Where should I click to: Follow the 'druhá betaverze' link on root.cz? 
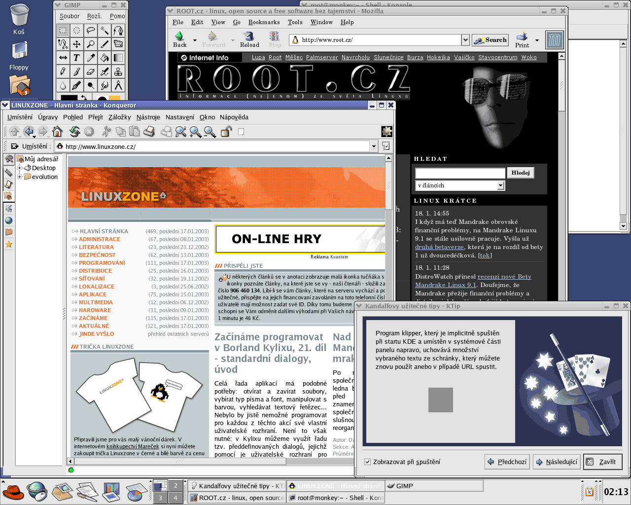pos(439,247)
